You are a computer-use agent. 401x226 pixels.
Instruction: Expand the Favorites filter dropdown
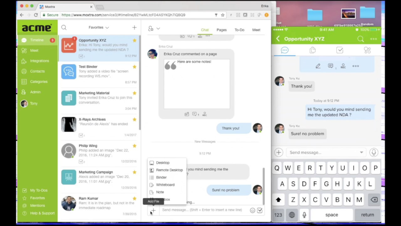[99, 27]
